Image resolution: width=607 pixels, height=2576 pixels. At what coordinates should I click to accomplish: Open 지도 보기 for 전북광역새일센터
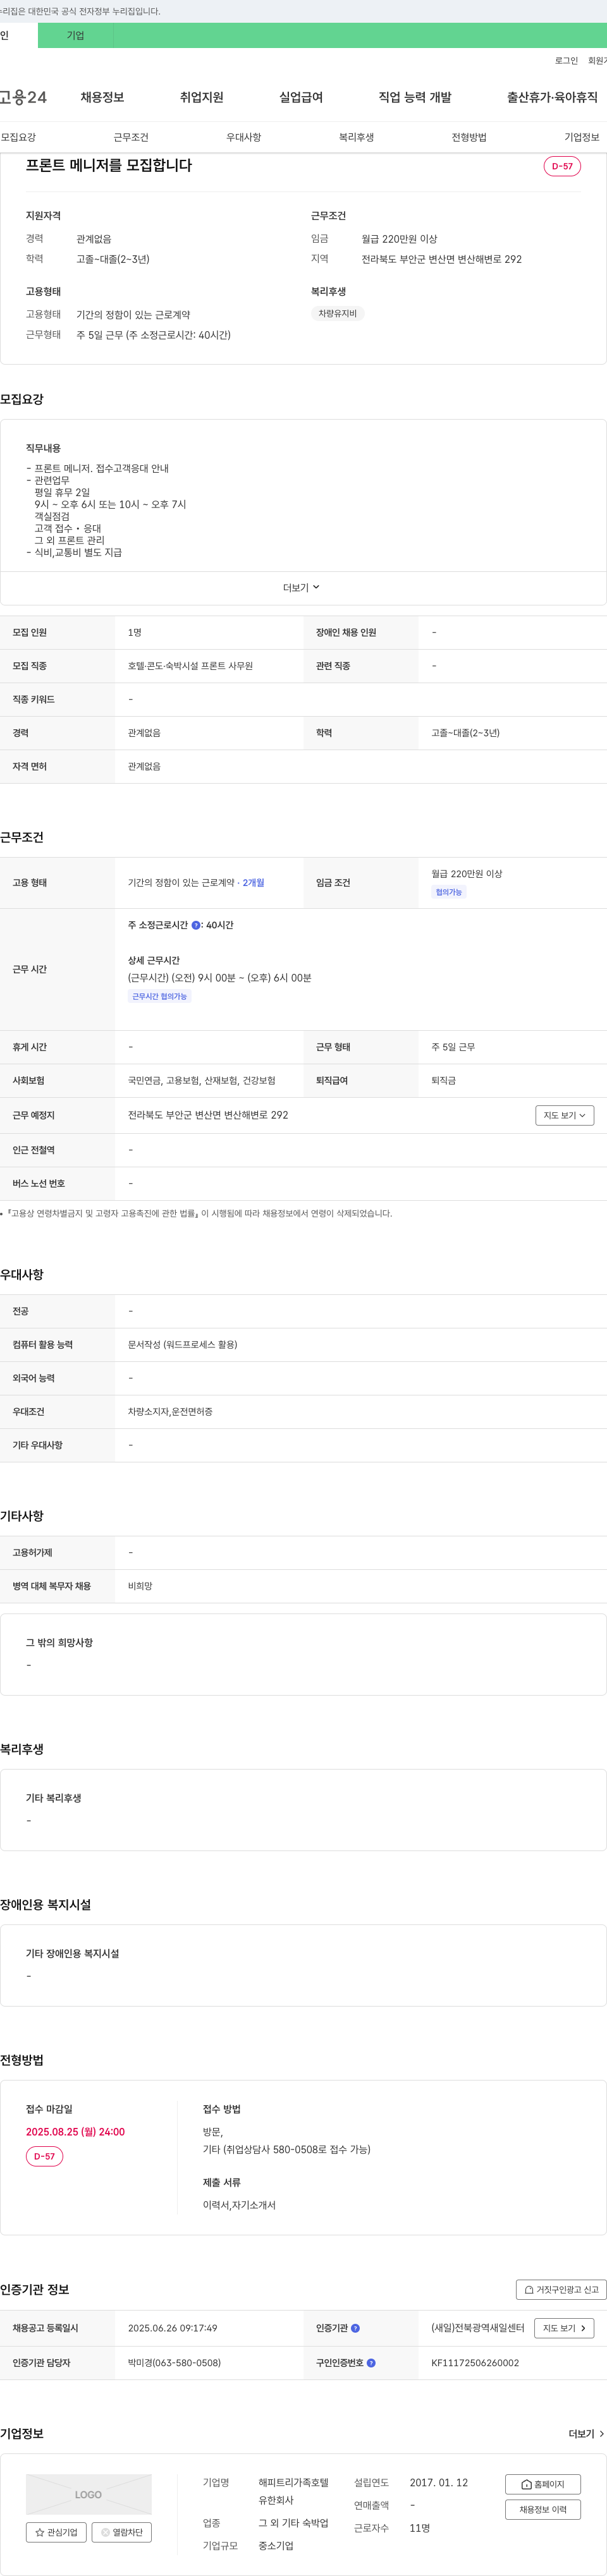(565, 2328)
